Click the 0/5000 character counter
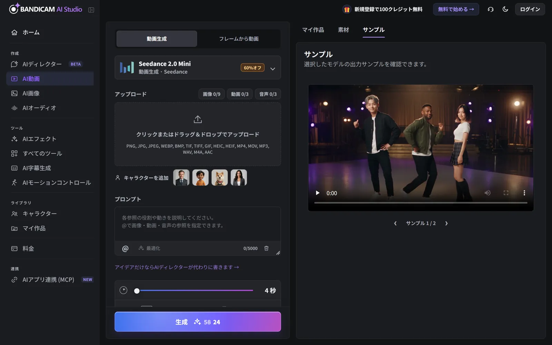This screenshot has width=552, height=345. tap(250, 248)
